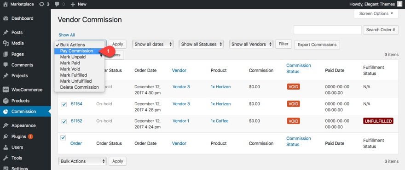Open the updates icon showing 3

(41, 4)
